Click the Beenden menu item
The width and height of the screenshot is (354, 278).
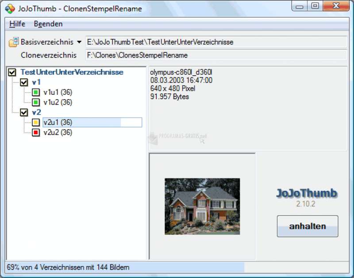[48, 24]
